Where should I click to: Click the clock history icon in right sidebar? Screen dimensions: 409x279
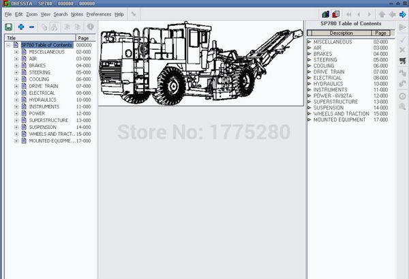[402, 96]
